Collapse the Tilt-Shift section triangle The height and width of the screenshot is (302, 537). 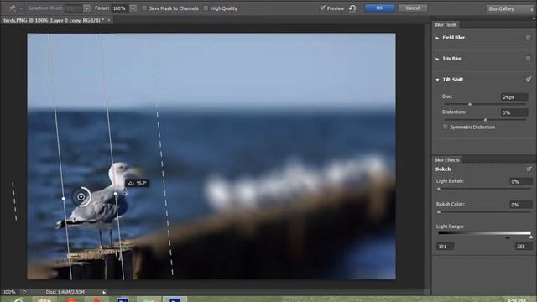[x=437, y=80]
